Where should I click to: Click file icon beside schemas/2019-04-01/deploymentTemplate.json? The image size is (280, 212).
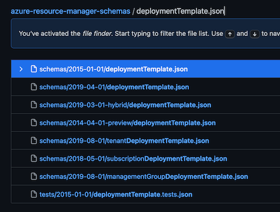pos(34,87)
